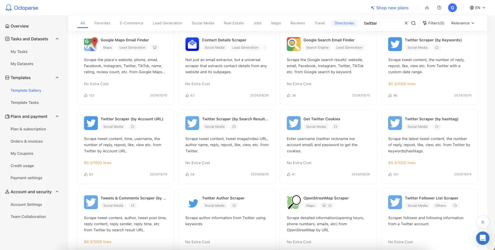495x250 pixels.
Task: Open Plan & subscription page
Action: (28, 129)
